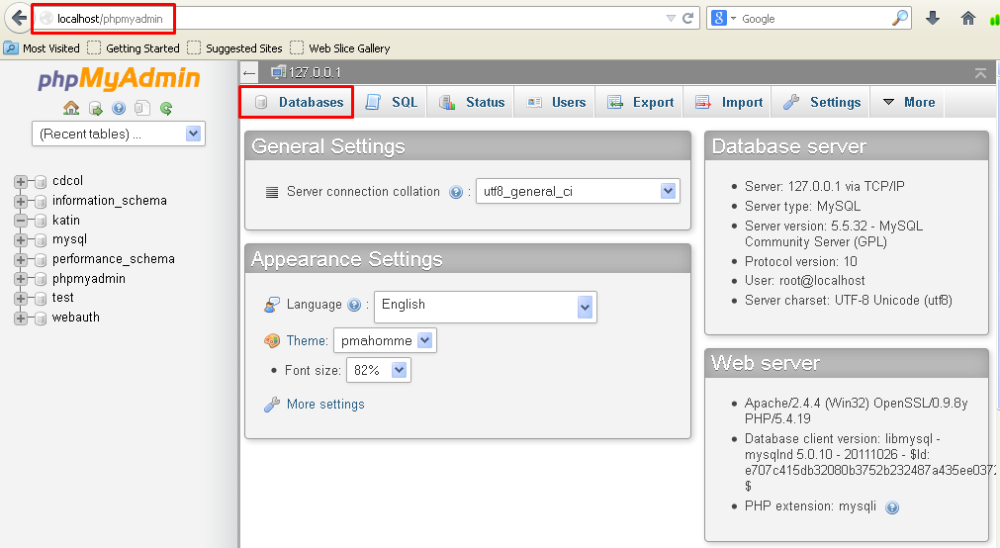Image resolution: width=1000 pixels, height=548 pixels.
Task: Click the phpMyAdmin logo
Action: click(x=119, y=78)
